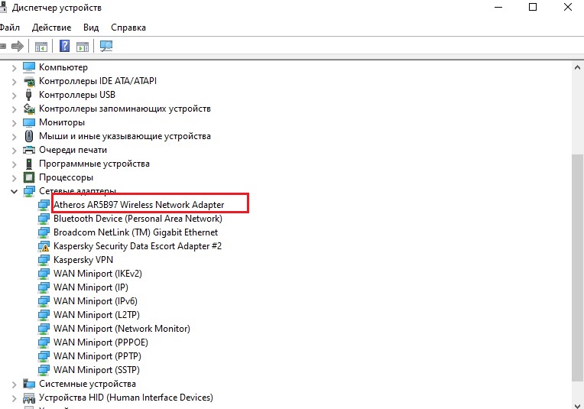Screen dimensions: 584x409
Task: Select the Kaspersky VPN entry
Action: point(83,260)
